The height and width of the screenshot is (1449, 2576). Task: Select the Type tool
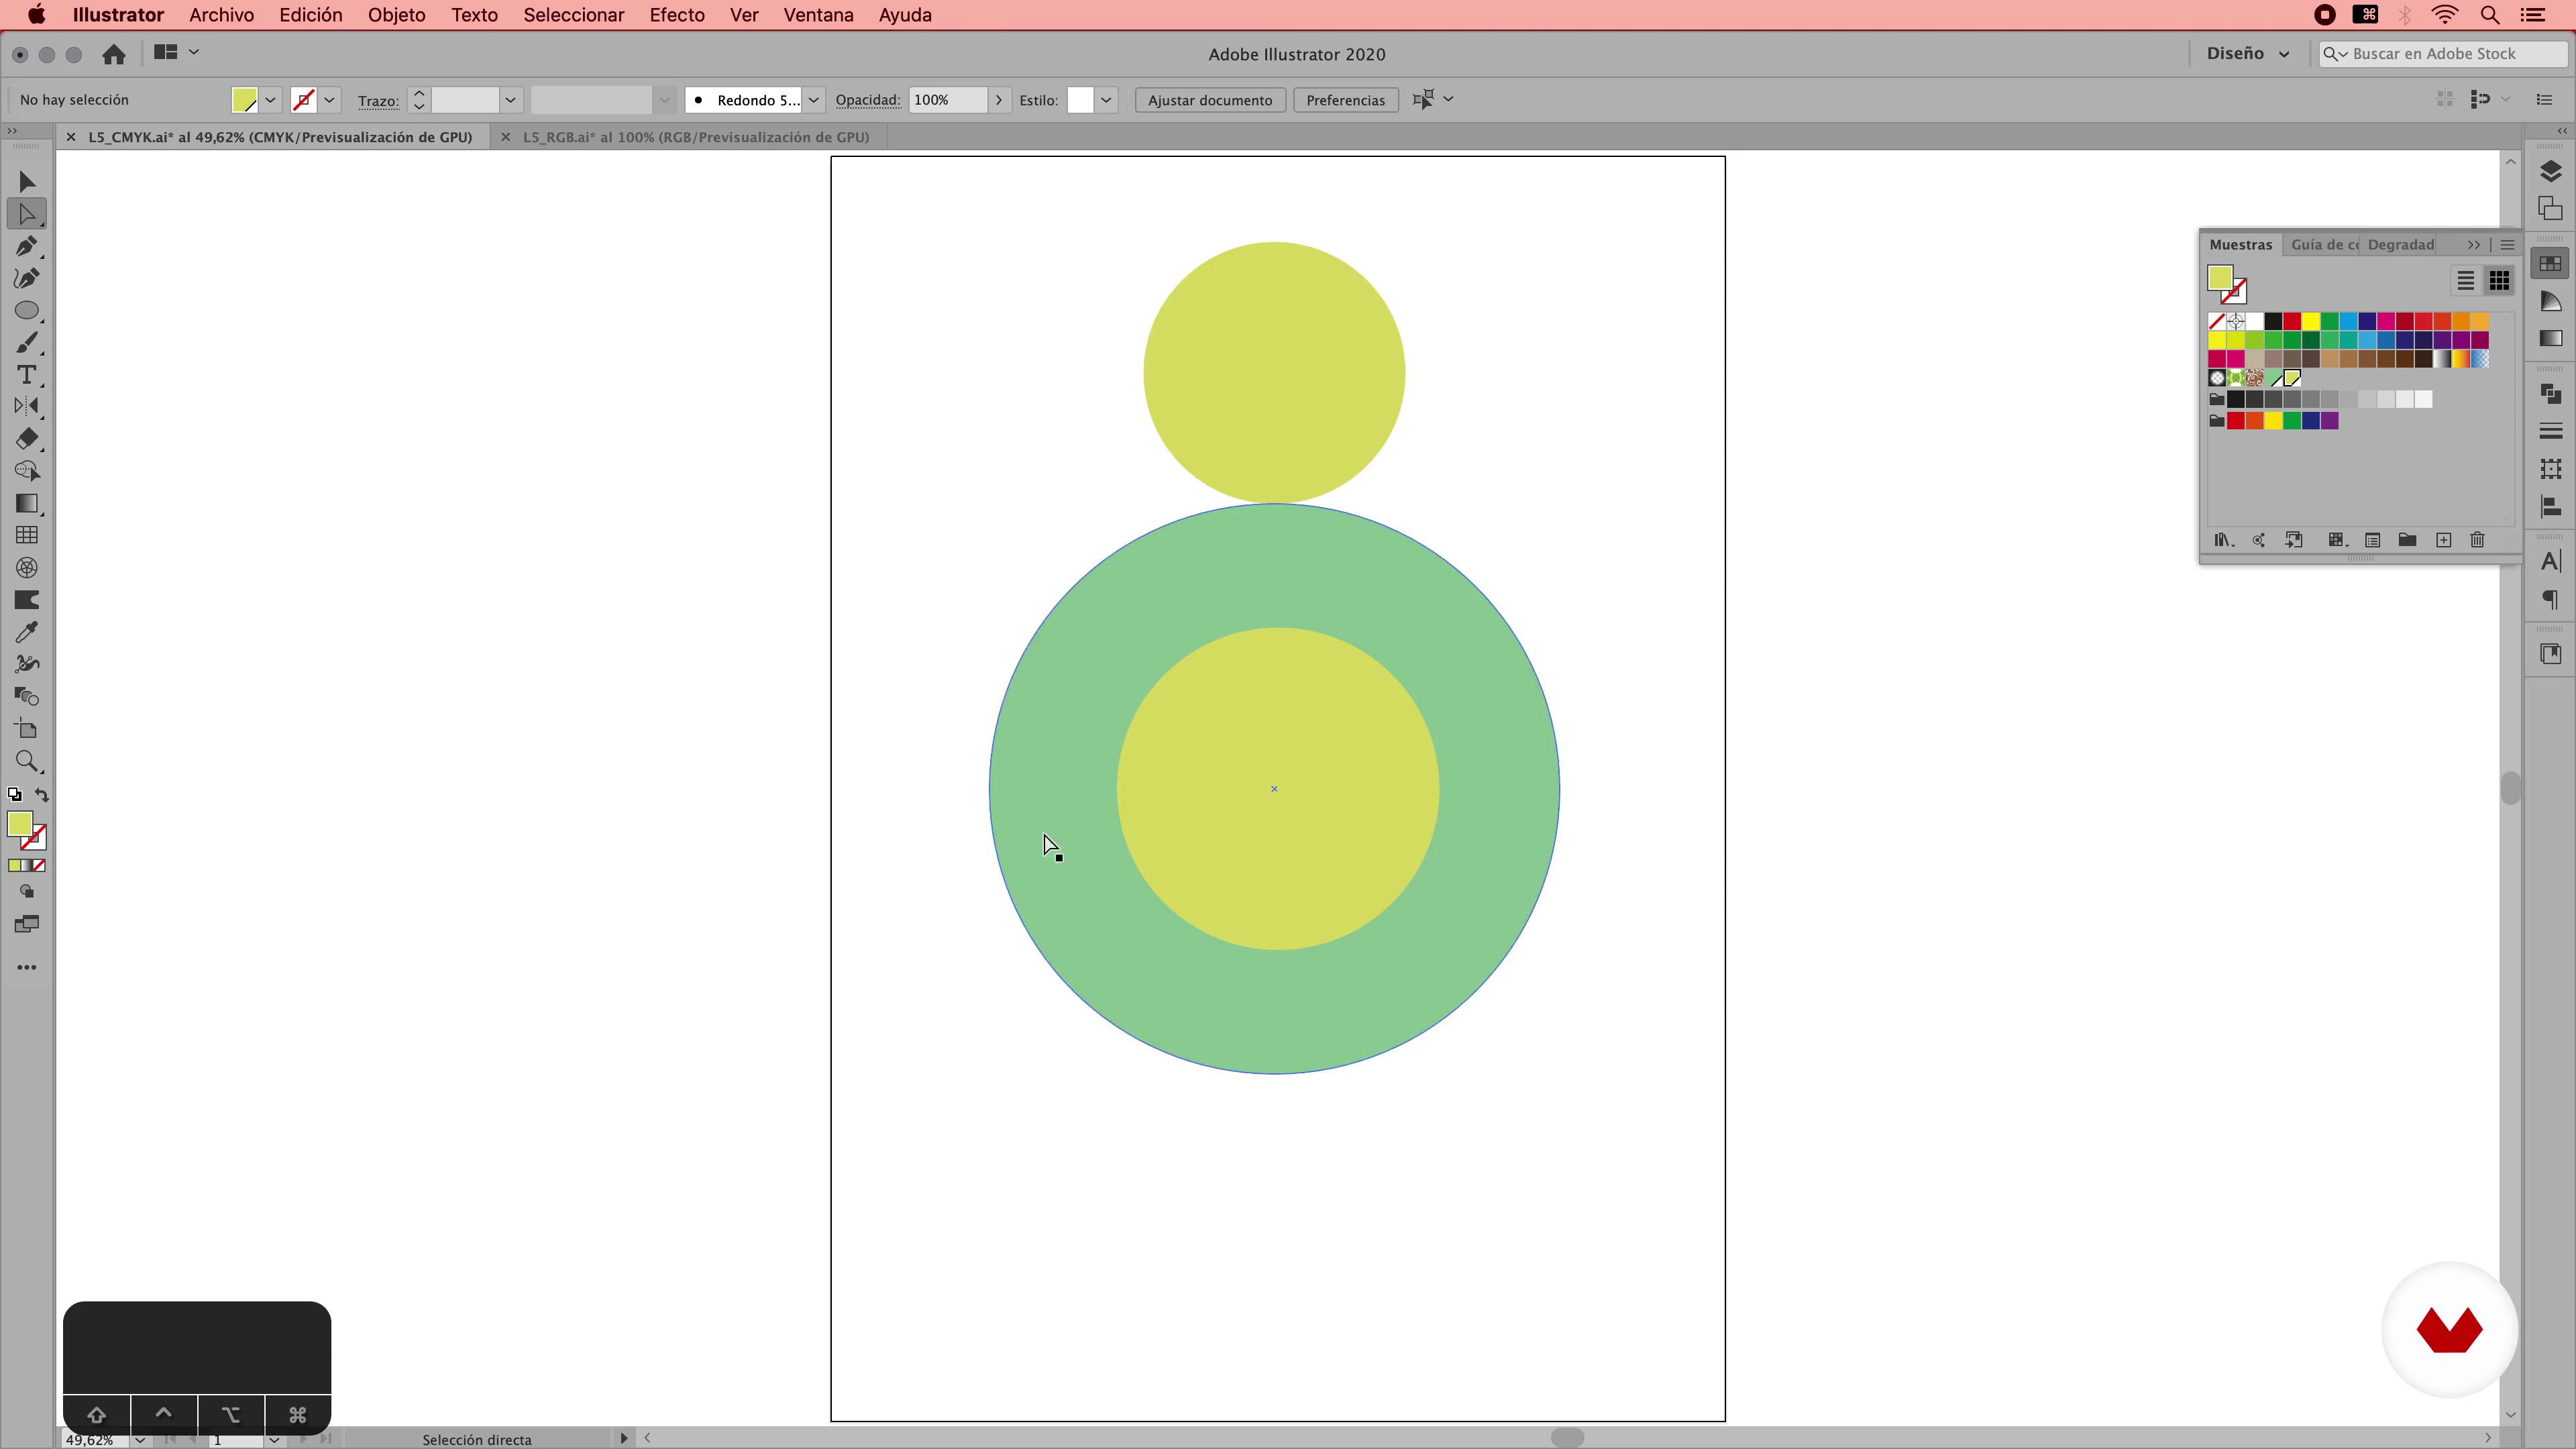pyautogui.click(x=27, y=374)
